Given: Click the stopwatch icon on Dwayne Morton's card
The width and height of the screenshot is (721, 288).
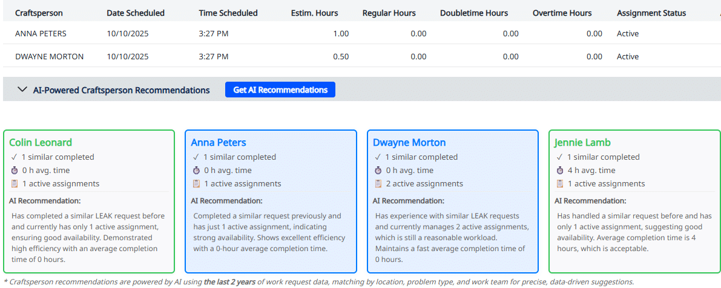Looking at the screenshot, I should (x=378, y=171).
